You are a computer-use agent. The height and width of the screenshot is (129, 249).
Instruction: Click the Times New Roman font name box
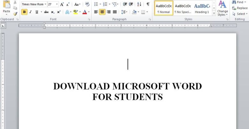point(33,4)
